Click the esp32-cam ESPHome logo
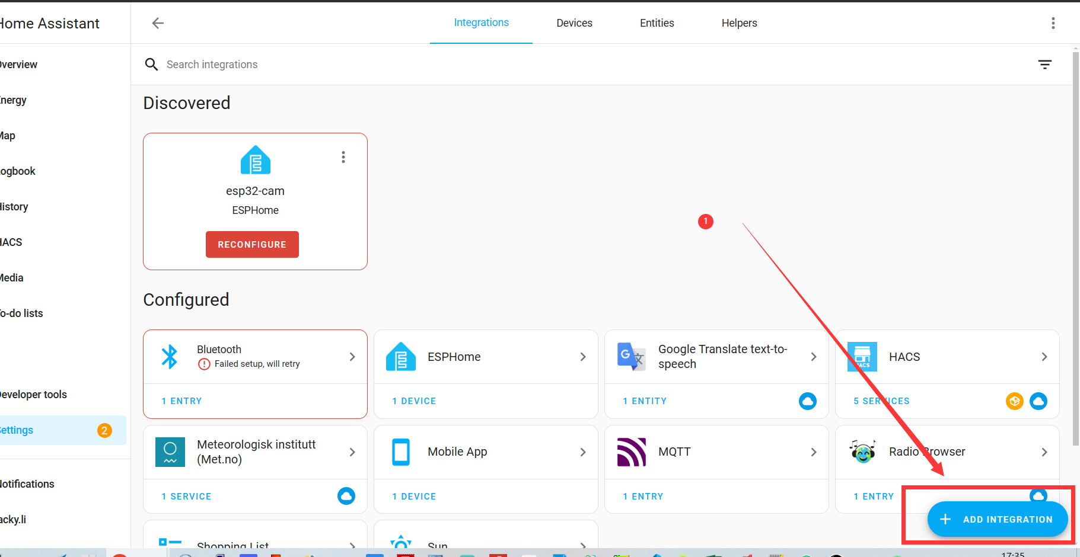This screenshot has height=557, width=1080. [256, 160]
